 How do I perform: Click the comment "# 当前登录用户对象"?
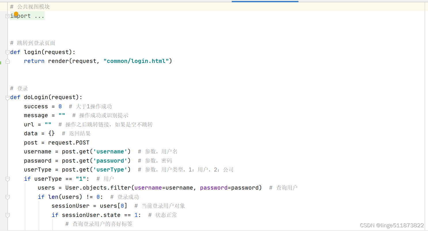point(160,206)
